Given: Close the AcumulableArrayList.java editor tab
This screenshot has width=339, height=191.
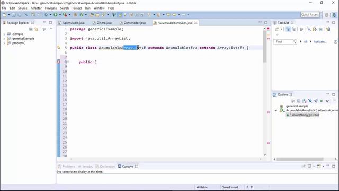Looking at the screenshot, I should click(x=195, y=23).
